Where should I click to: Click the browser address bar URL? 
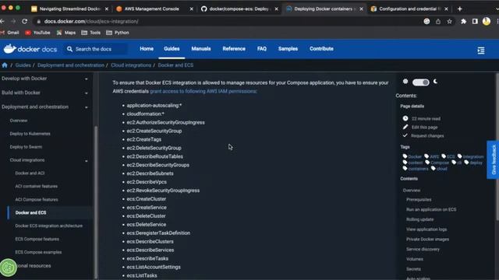(x=91, y=22)
